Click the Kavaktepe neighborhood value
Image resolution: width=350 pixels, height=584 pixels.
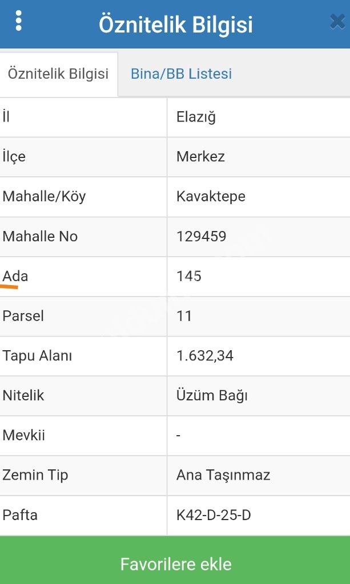tap(211, 196)
